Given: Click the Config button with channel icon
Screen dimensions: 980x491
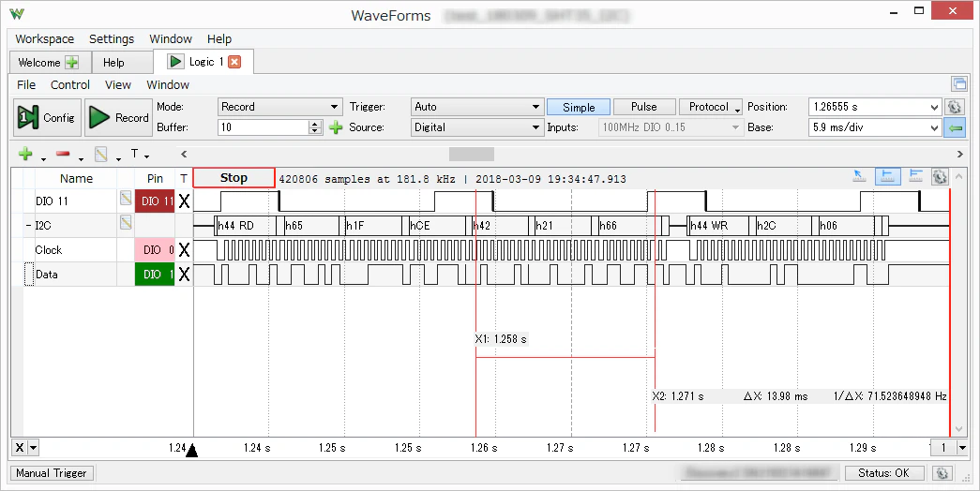Looking at the screenshot, I should click(47, 117).
